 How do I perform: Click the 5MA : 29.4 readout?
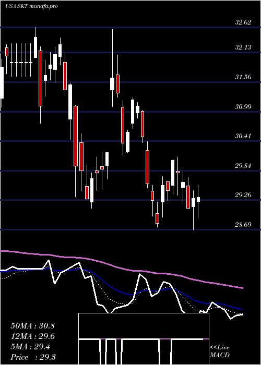30,347
